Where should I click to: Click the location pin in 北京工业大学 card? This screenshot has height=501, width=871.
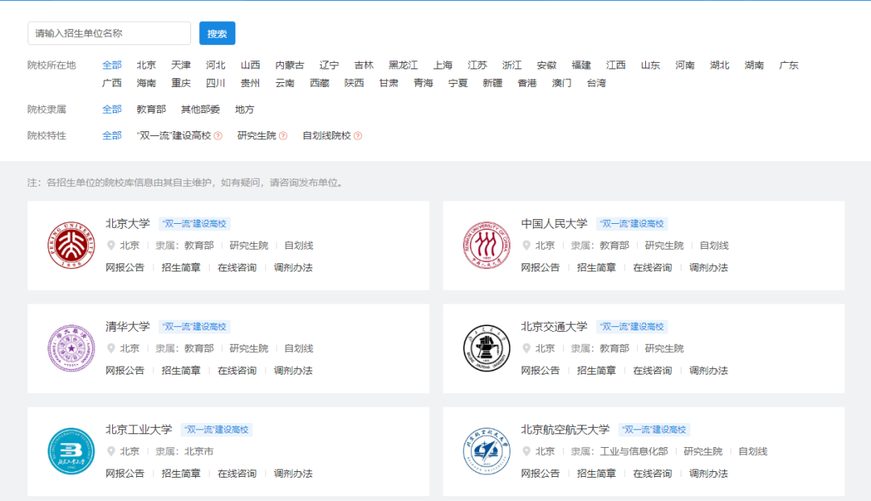point(111,451)
